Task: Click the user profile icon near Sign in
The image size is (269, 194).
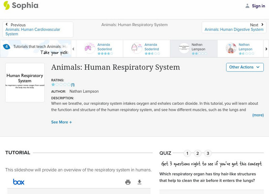Action: point(247,6)
